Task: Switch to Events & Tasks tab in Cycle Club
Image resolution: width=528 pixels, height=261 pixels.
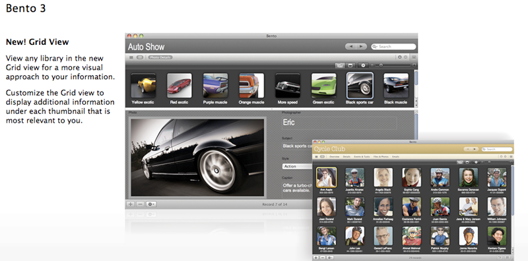Action: click(362, 157)
